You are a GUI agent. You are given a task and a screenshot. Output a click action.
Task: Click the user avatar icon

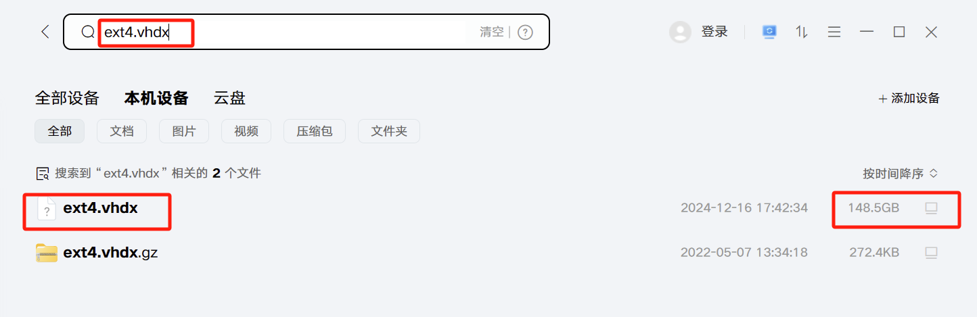pos(680,32)
